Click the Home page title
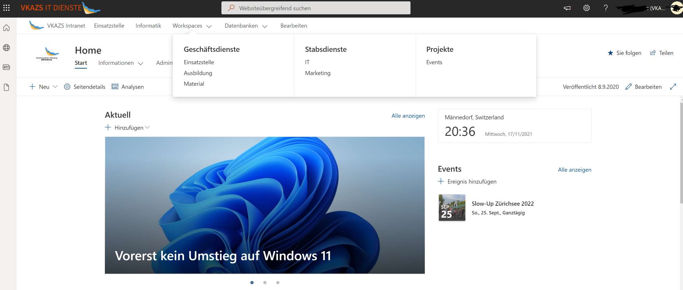The height and width of the screenshot is (290, 683). click(x=88, y=50)
